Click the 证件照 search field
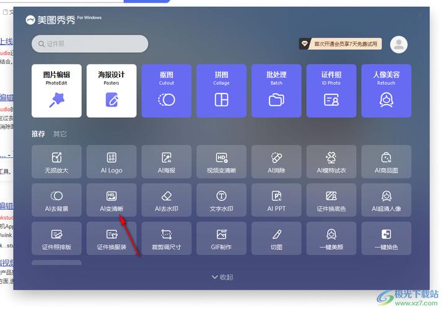Viewport: 443px width, 310px height. point(90,44)
